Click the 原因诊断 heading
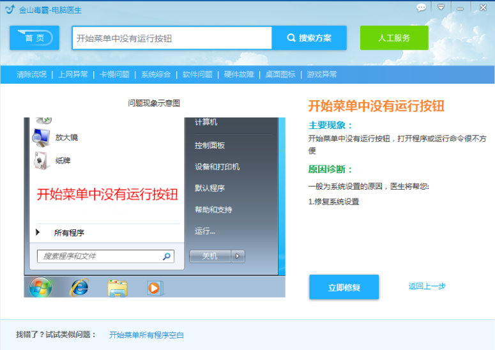This screenshot has width=495, height=350. [330, 169]
